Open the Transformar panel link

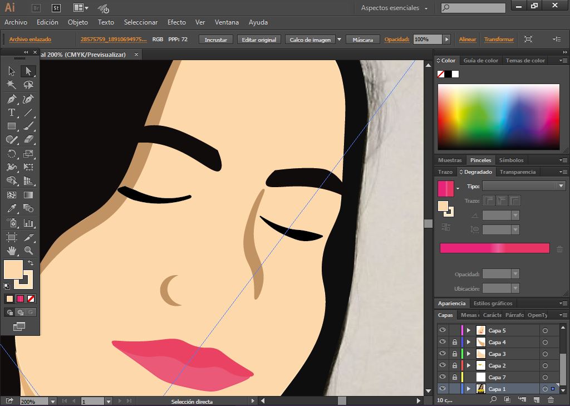click(499, 40)
